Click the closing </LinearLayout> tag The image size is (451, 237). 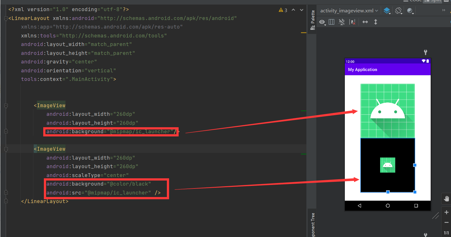click(x=45, y=201)
